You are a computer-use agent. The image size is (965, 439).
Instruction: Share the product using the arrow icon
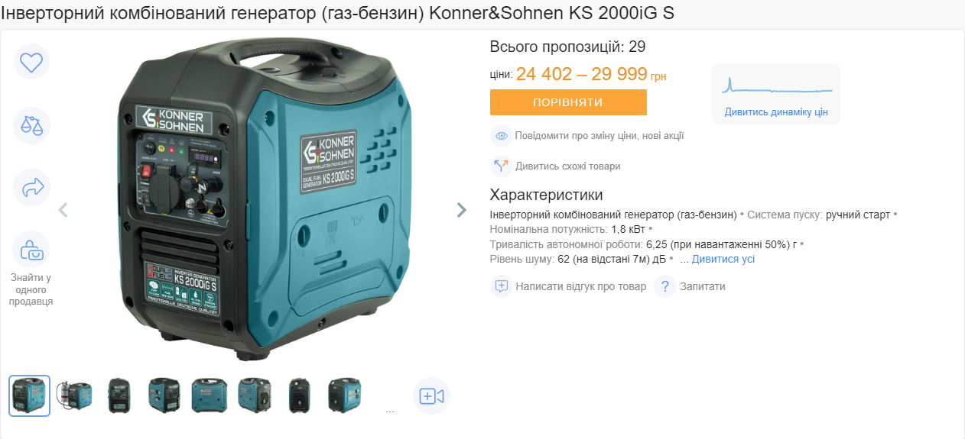(x=31, y=187)
